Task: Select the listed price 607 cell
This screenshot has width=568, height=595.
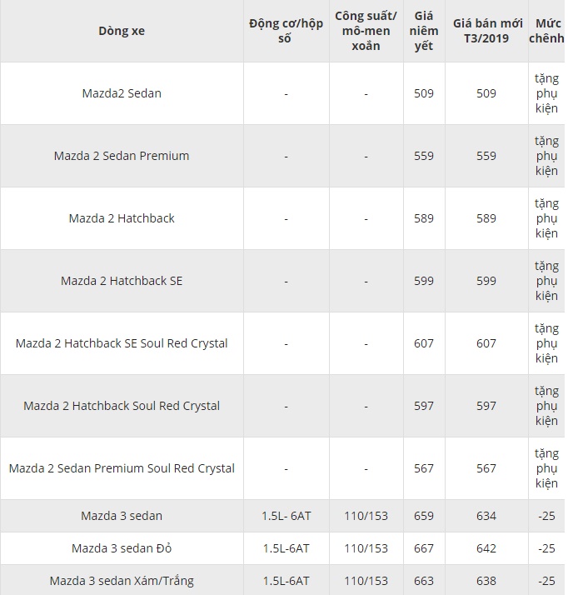Action: click(424, 343)
